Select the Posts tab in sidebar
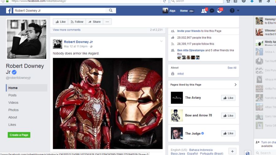Viewport: 276px width, 155px height. coord(12,95)
